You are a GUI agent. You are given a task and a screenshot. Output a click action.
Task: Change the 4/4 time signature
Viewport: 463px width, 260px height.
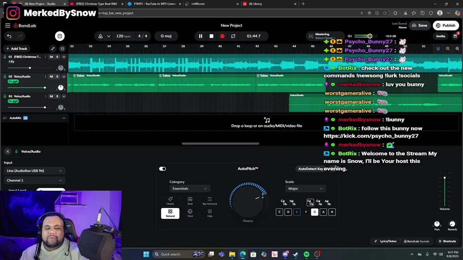click(x=143, y=36)
